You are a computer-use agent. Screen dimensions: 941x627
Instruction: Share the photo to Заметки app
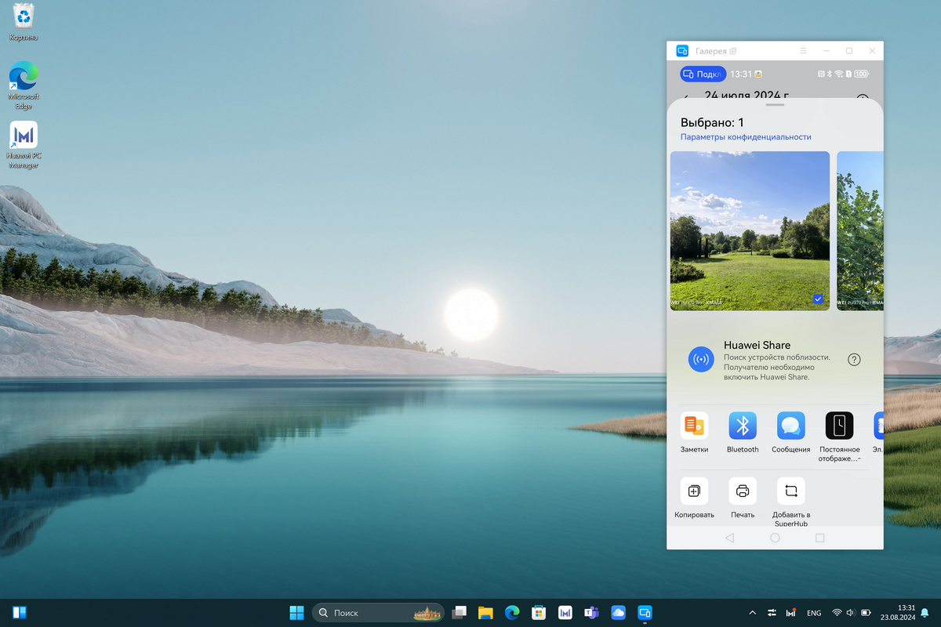694,426
